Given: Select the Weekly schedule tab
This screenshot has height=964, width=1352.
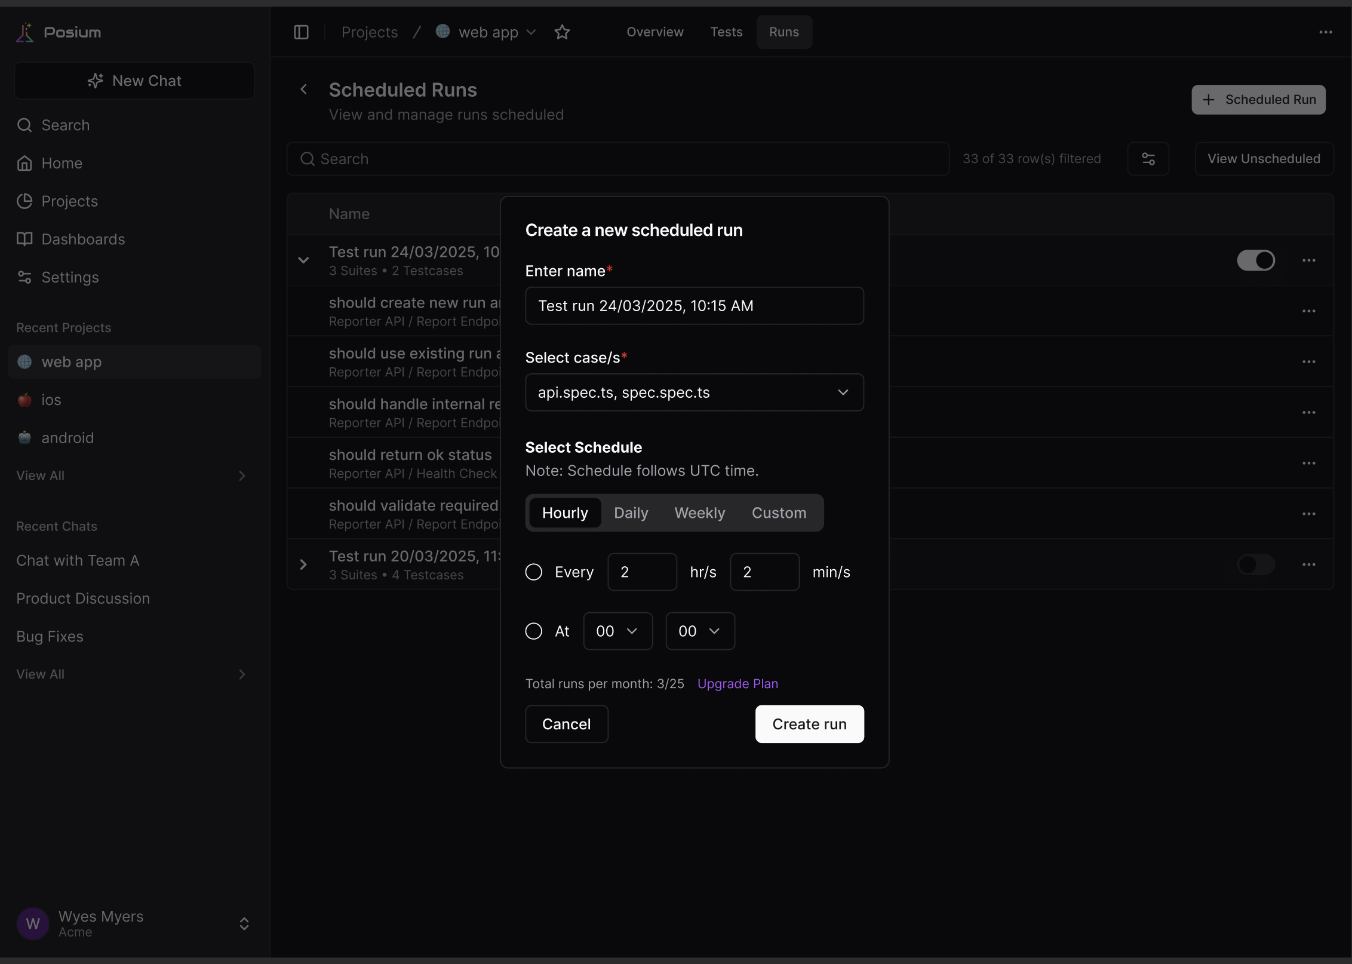Looking at the screenshot, I should [x=700, y=513].
